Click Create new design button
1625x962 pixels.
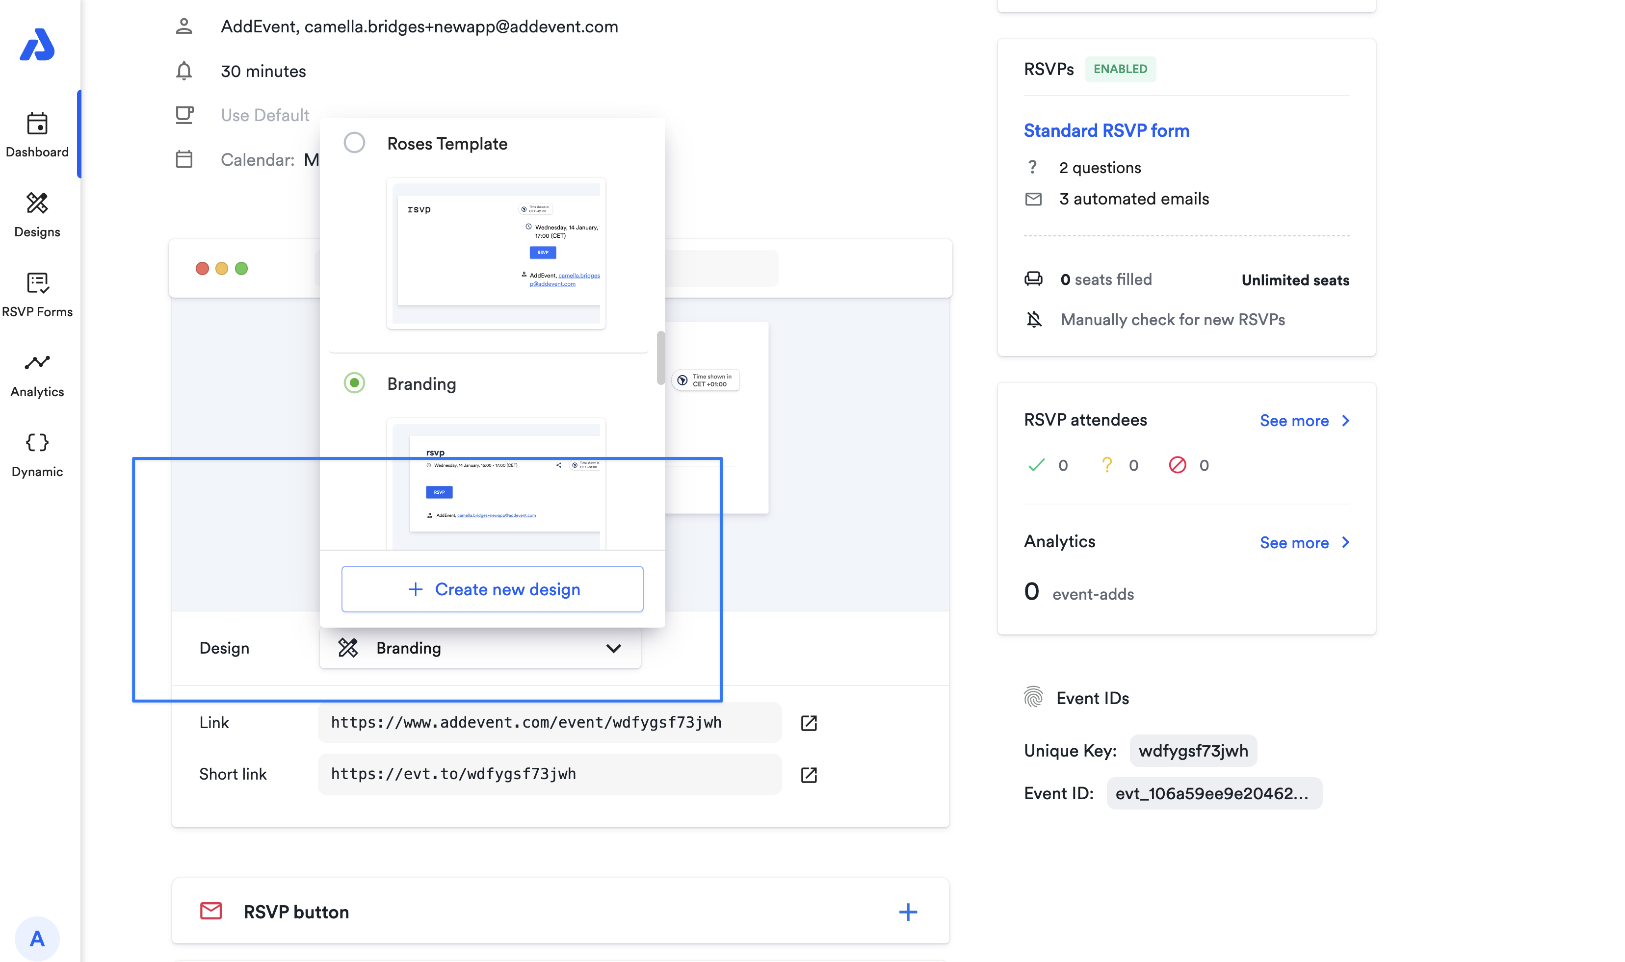(x=493, y=589)
